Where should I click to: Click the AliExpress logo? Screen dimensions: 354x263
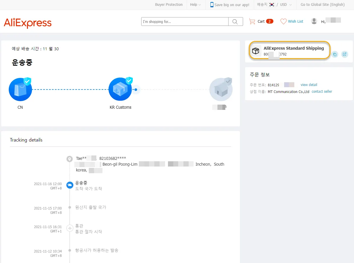(28, 23)
